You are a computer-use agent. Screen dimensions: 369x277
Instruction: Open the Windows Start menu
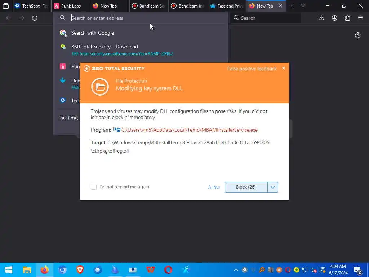tap(9, 270)
